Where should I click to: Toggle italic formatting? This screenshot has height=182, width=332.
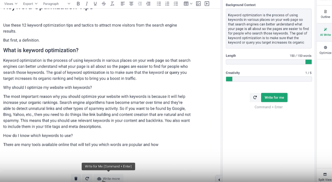point(87,4)
